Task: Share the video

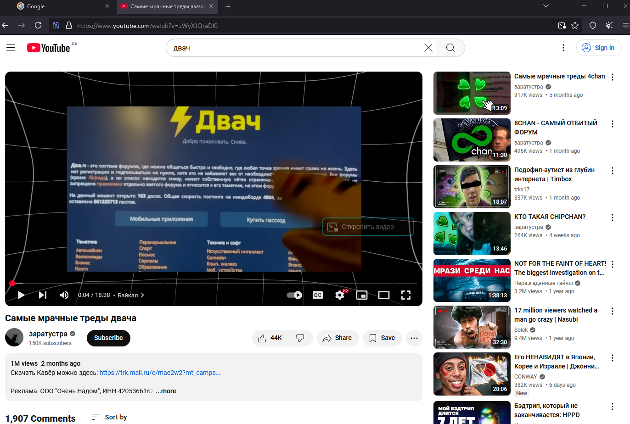Action: 337,338
